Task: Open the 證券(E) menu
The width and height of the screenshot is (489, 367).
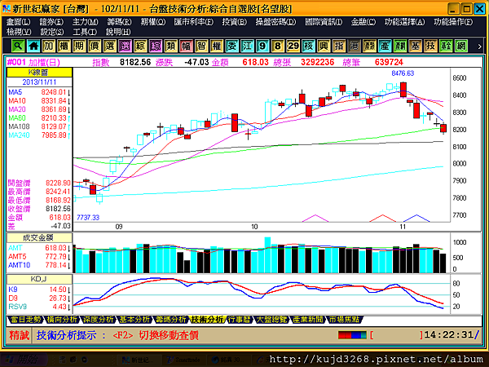Action: click(x=51, y=22)
